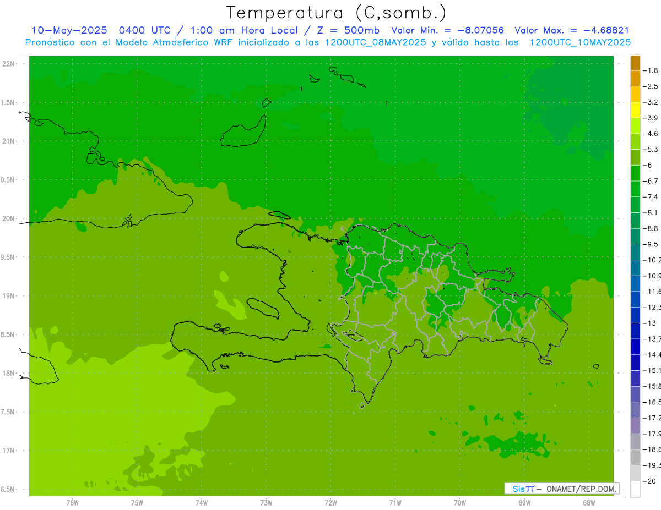Pick the gray swatch between -18.6 and -19.3

pyautogui.click(x=636, y=457)
